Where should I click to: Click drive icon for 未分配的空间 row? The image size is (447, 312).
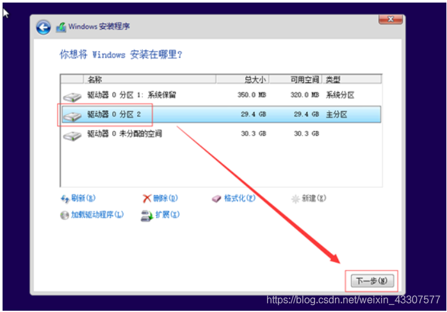point(72,136)
